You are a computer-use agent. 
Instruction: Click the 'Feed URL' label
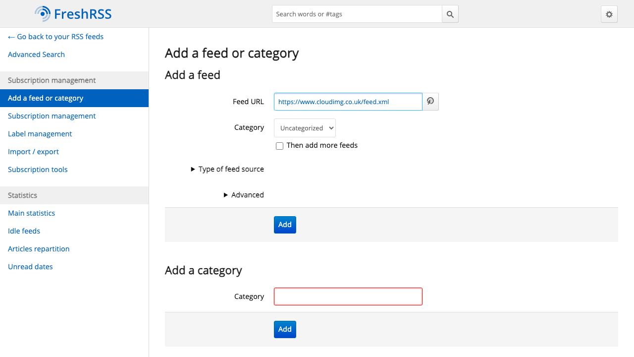click(248, 102)
